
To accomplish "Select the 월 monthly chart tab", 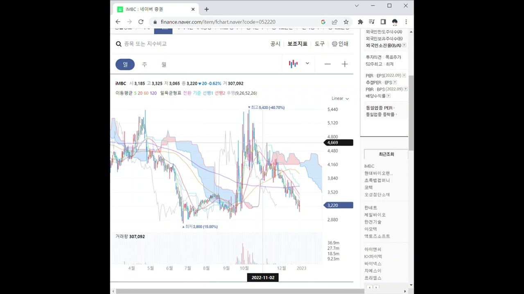I will (x=164, y=64).
